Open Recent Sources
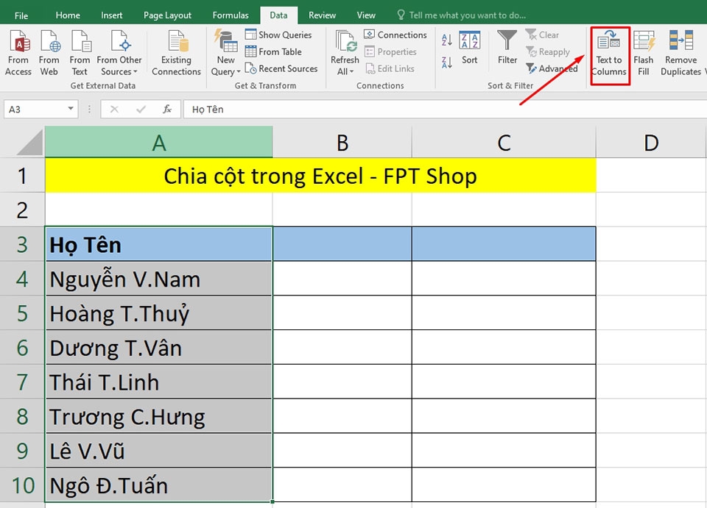Image resolution: width=707 pixels, height=508 pixels. 281,68
